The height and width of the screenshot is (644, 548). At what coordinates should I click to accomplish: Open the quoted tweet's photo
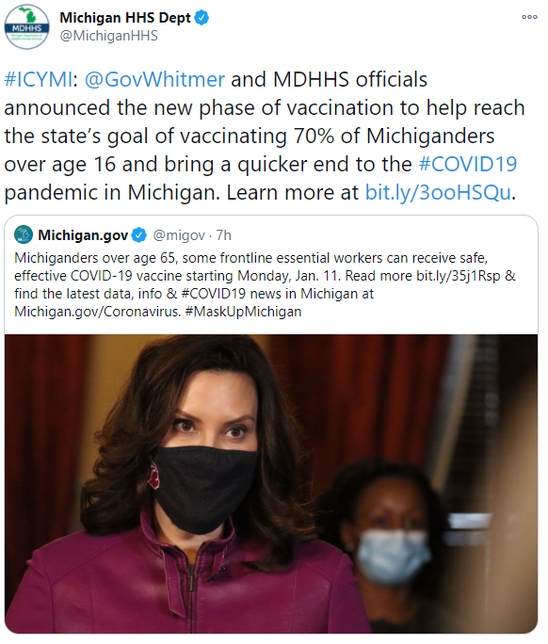[271, 484]
